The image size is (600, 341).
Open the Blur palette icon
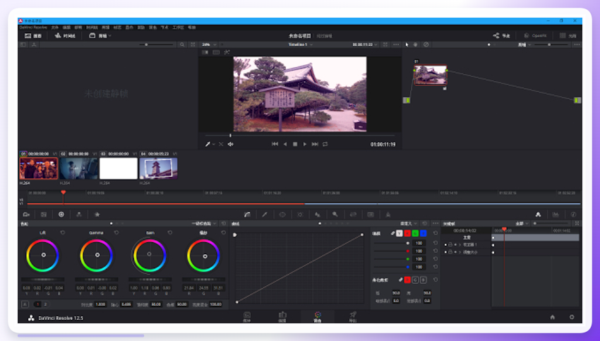(x=317, y=215)
